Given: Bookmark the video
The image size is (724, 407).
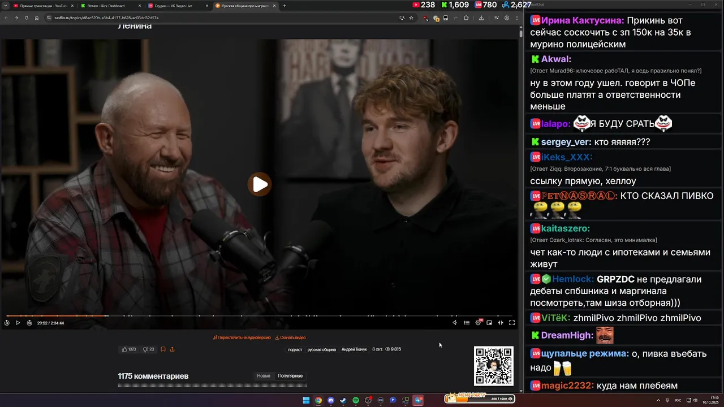Looking at the screenshot, I should tap(163, 349).
